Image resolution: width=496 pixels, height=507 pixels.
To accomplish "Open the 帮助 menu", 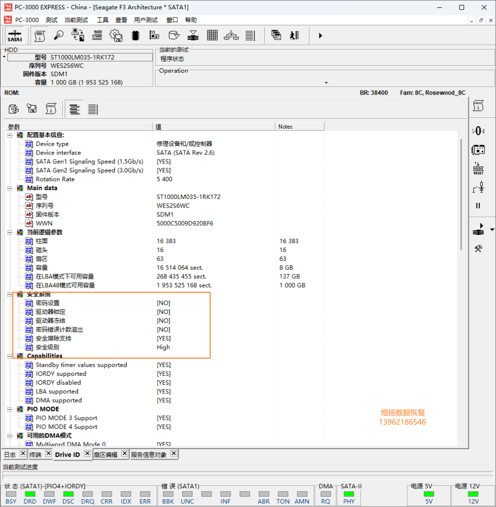I will (x=191, y=20).
